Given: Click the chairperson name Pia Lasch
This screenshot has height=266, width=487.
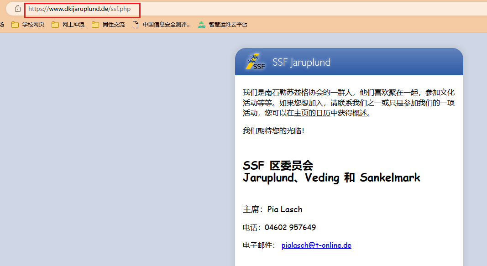Looking at the screenshot, I should [x=284, y=209].
